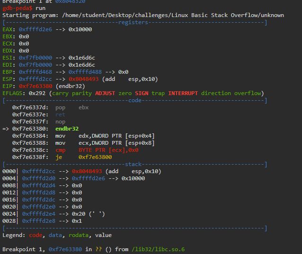Select the 'run' command text
This screenshot has width=302, height=254.
(x=40, y=8)
